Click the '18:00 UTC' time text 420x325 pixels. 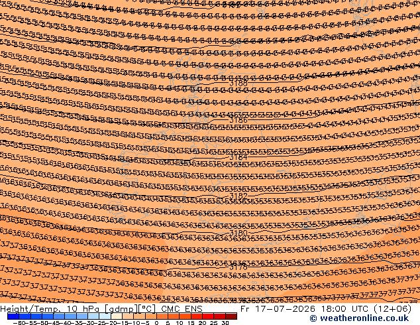click(345, 309)
